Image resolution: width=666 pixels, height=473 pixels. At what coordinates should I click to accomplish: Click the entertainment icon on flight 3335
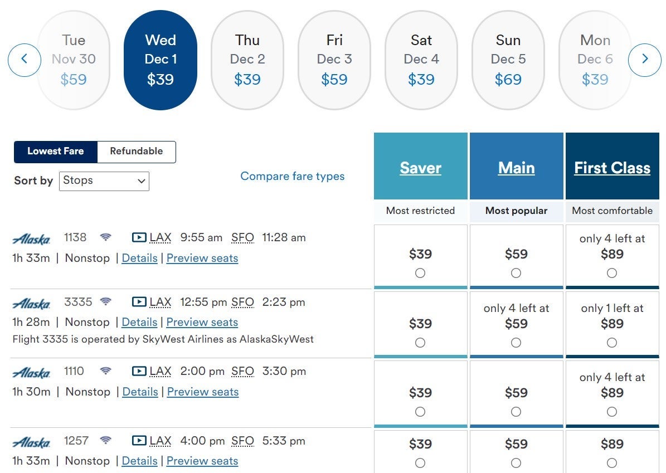[x=139, y=302]
